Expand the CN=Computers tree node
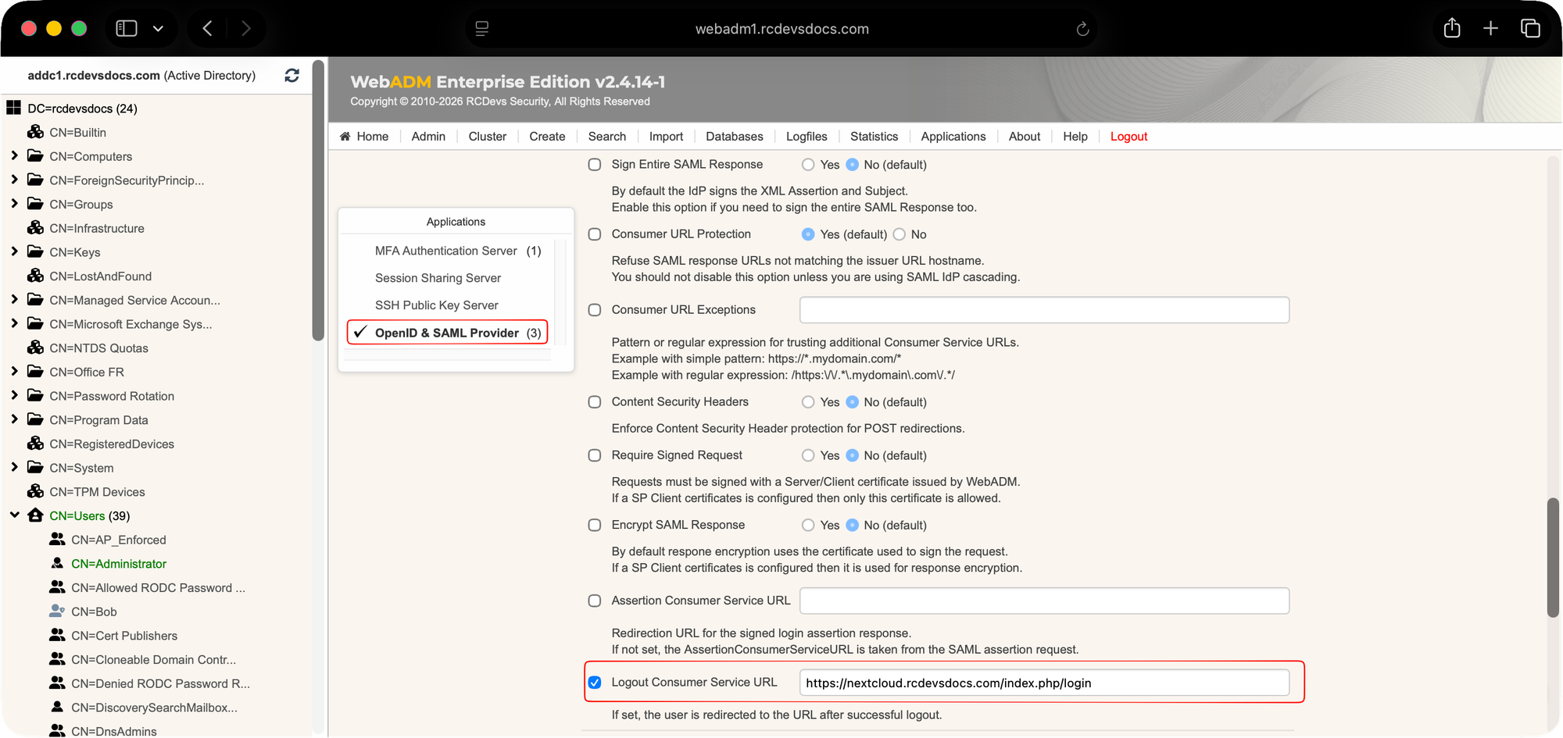 (14, 156)
